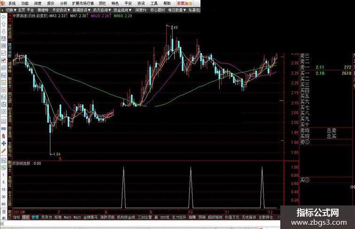Open 同花顺 vertical tab
The width and height of the screenshot is (355, 229).
coord(10,97)
